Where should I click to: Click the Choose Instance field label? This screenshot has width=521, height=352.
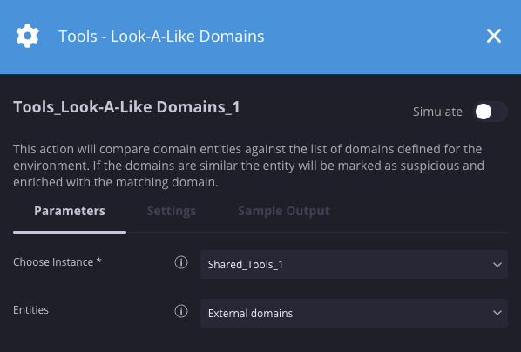[53, 262]
